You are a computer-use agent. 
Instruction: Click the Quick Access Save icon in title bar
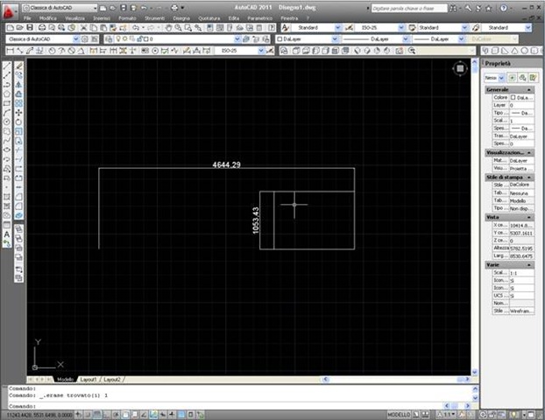123,8
